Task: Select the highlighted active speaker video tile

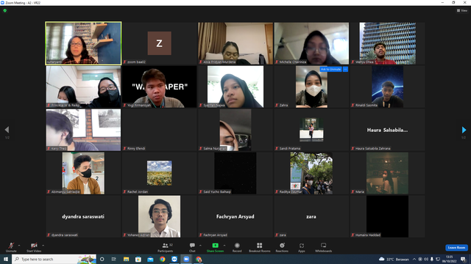Action: [x=83, y=43]
